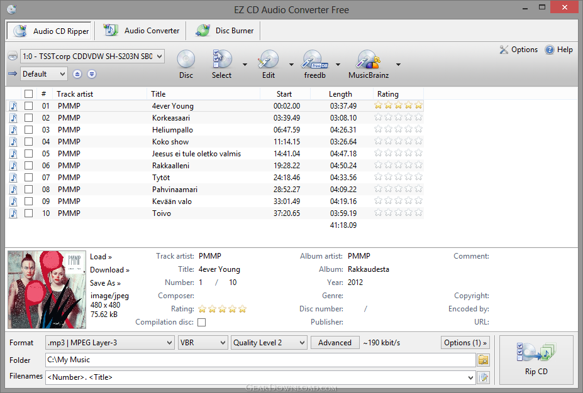Sort by the Length column header
Image resolution: width=583 pixels, height=393 pixels.
pos(340,94)
